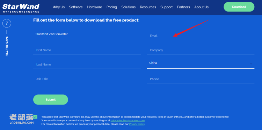Focus the Phone input field
Screen dimensions: 262x130
tap(201, 79)
